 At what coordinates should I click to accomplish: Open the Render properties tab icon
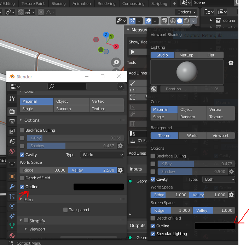pos(12,112)
